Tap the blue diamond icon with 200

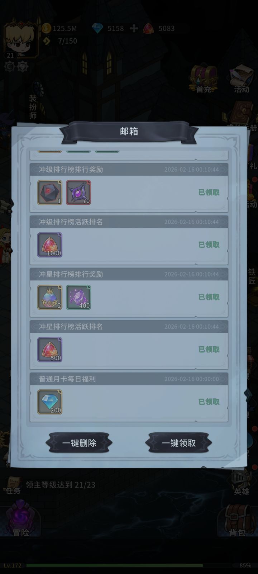(x=50, y=402)
